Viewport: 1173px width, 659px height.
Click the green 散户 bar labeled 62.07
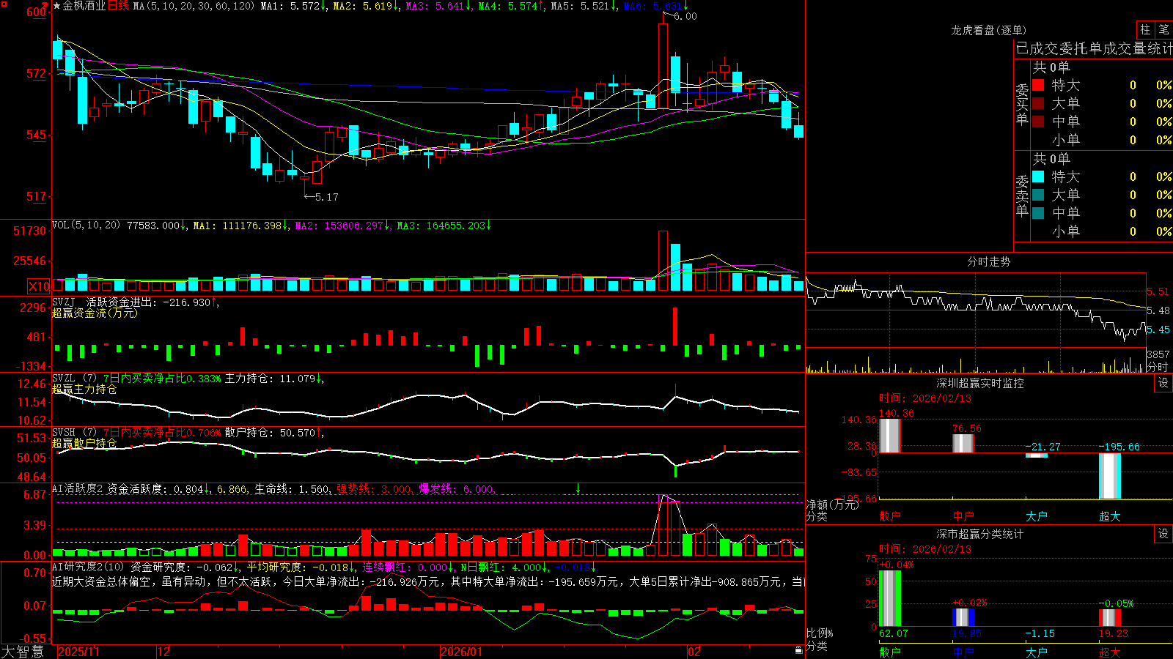click(x=889, y=598)
